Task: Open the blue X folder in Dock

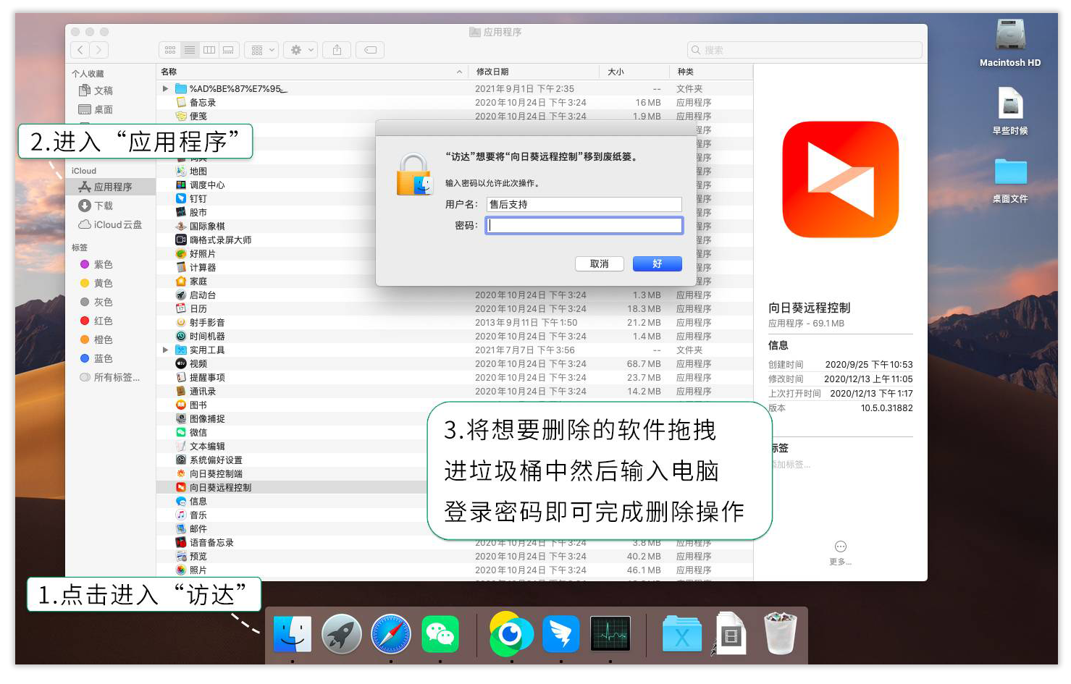Action: pos(682,635)
